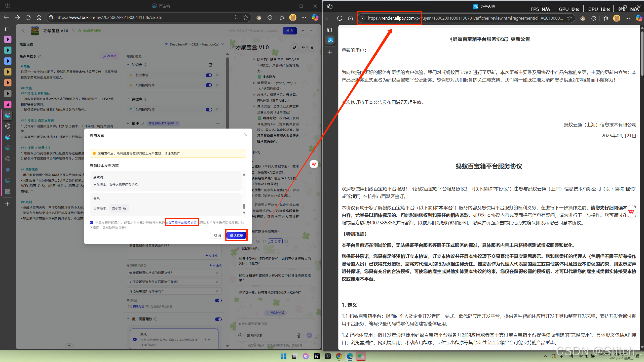Viewport: 644px width, 362px height.
Task: Click 确认发布 to confirm publishing
Action: tap(236, 235)
